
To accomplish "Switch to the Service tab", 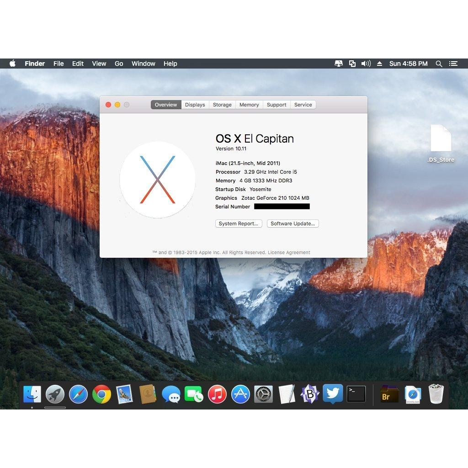I will [x=303, y=105].
